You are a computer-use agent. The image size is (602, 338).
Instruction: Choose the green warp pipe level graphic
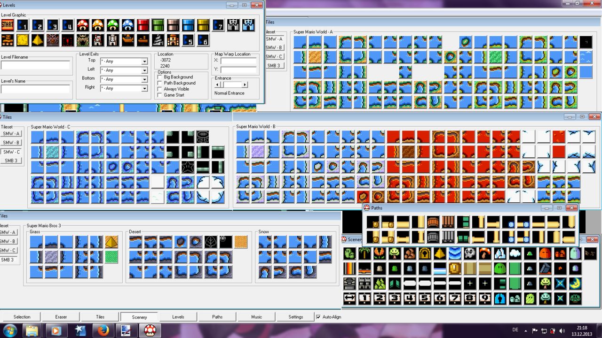158,25
